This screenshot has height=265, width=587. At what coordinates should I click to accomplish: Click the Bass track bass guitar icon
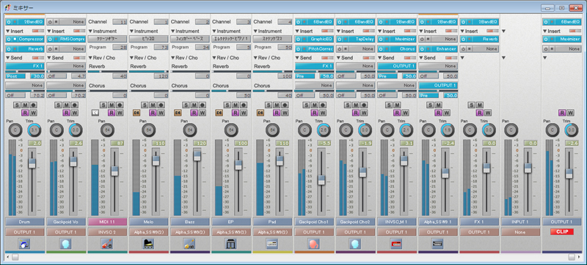pyautogui.click(x=190, y=244)
